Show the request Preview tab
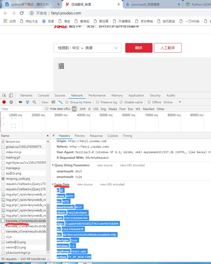211x264 pixels. 80,136
